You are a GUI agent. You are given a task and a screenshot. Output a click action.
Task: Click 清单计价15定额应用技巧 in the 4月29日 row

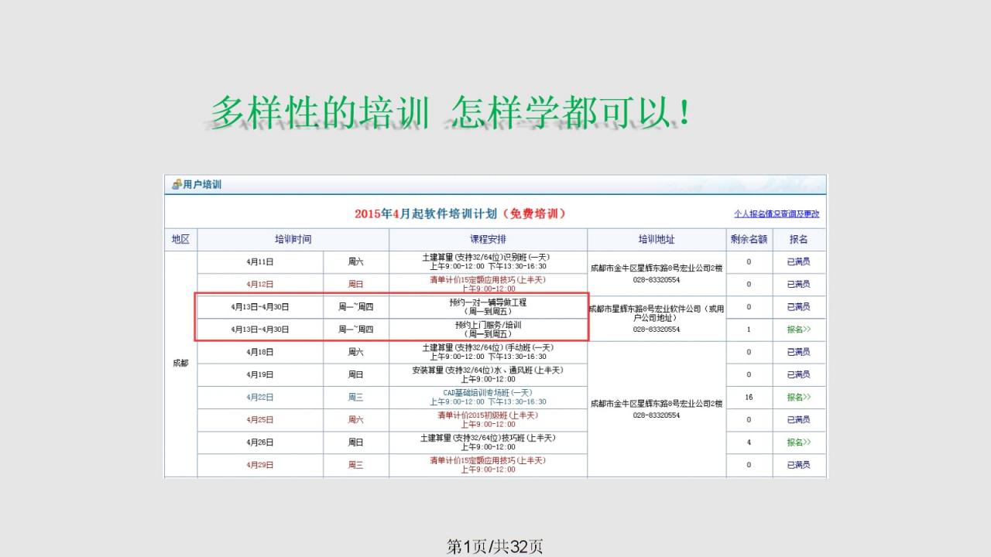click(489, 464)
